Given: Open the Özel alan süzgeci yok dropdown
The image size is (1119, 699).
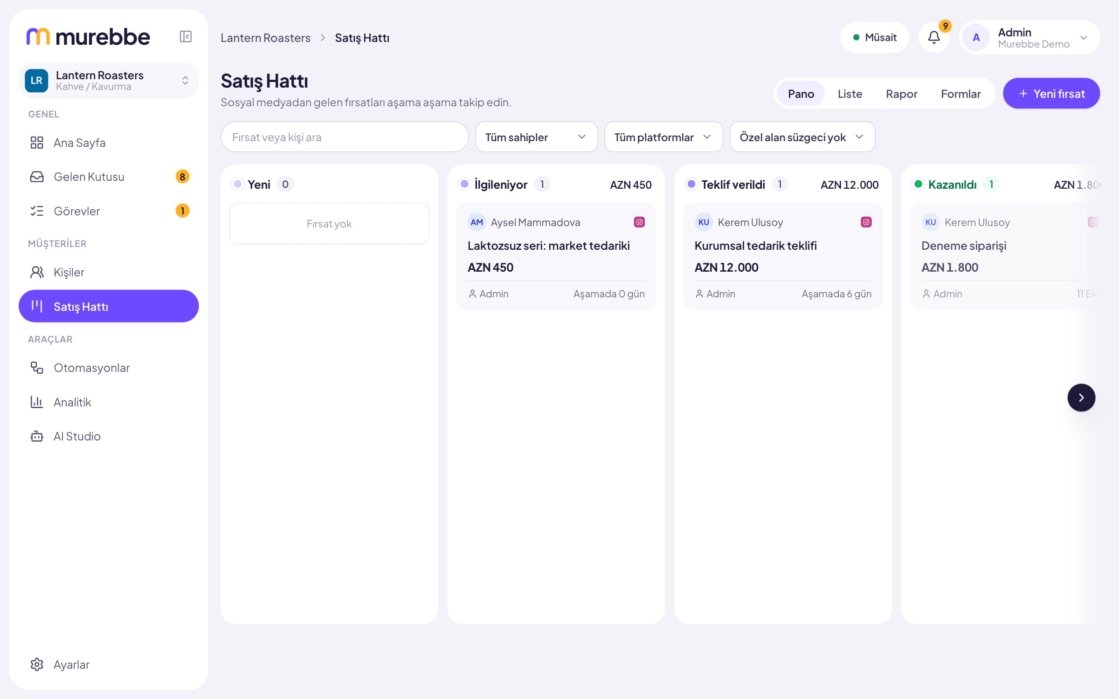Looking at the screenshot, I should (x=802, y=137).
